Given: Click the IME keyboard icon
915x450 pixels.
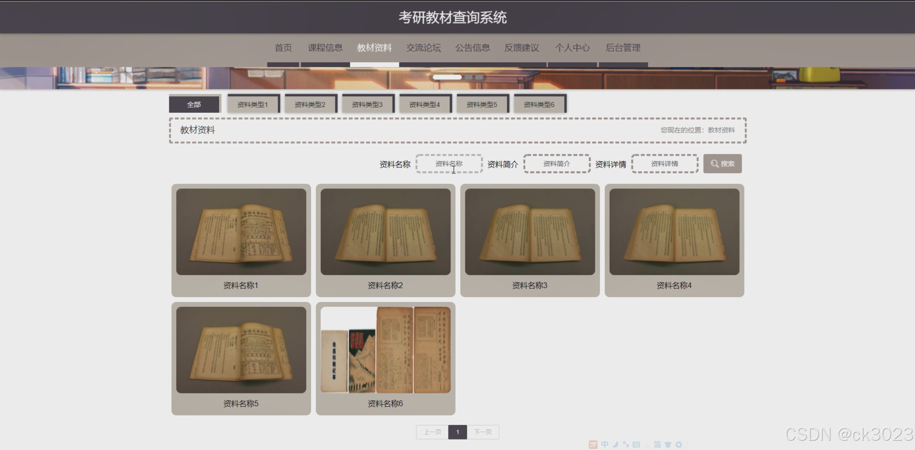Looking at the screenshot, I should click(x=636, y=444).
